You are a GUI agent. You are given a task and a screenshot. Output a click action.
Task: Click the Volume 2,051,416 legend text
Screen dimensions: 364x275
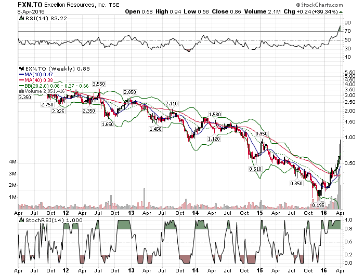(x=45, y=91)
